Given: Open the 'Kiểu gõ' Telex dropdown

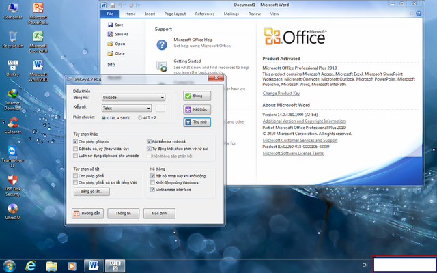Looking at the screenshot, I should [x=126, y=108].
